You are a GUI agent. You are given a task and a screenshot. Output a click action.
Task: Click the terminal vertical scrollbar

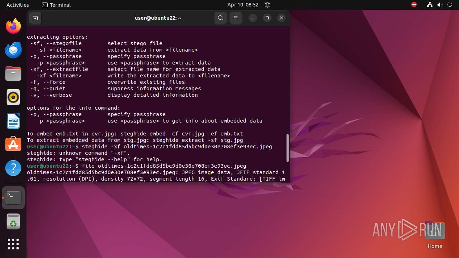click(x=287, y=148)
